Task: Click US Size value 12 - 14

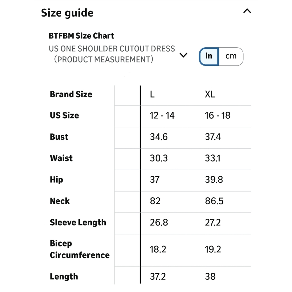Action: pos(162,115)
